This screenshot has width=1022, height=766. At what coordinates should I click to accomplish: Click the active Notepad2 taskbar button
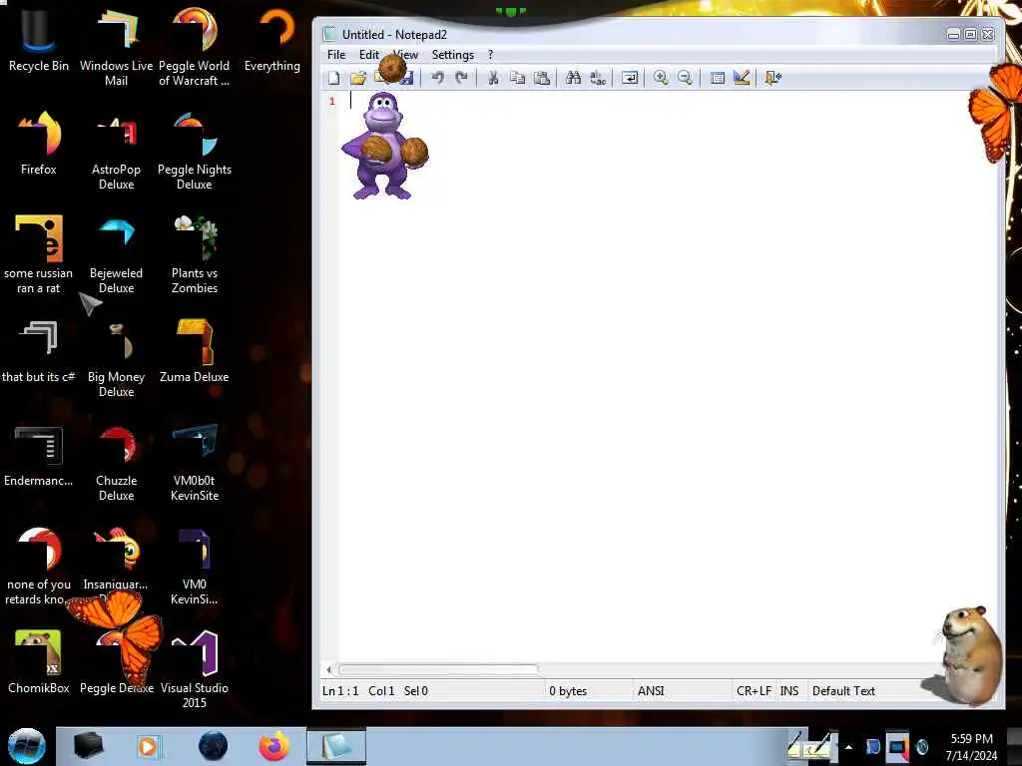tap(336, 746)
